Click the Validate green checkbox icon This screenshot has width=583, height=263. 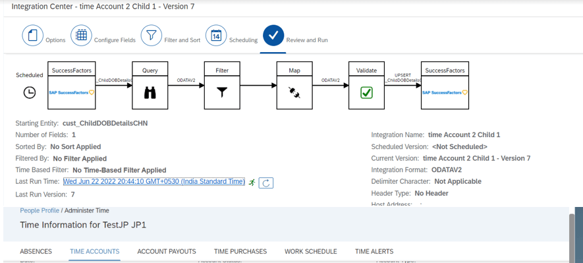[366, 93]
